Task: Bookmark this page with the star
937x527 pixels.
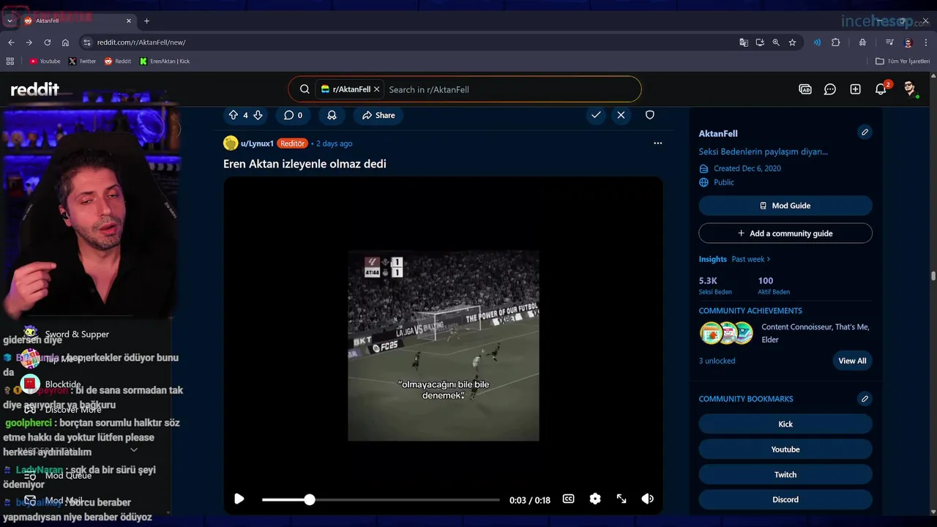Action: (x=792, y=42)
